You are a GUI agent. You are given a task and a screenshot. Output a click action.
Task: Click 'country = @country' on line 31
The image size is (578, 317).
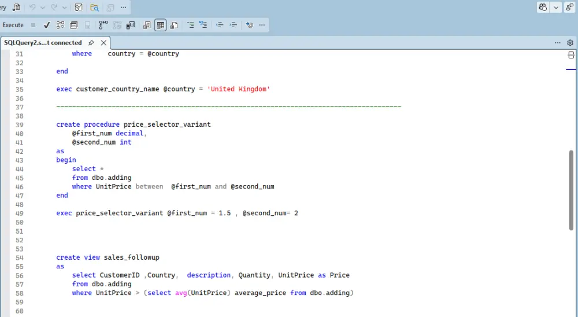point(143,54)
